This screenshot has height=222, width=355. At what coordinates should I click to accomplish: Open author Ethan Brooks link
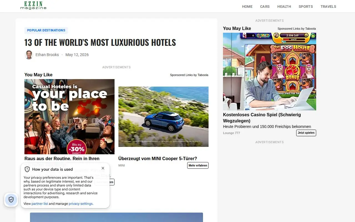(47, 55)
